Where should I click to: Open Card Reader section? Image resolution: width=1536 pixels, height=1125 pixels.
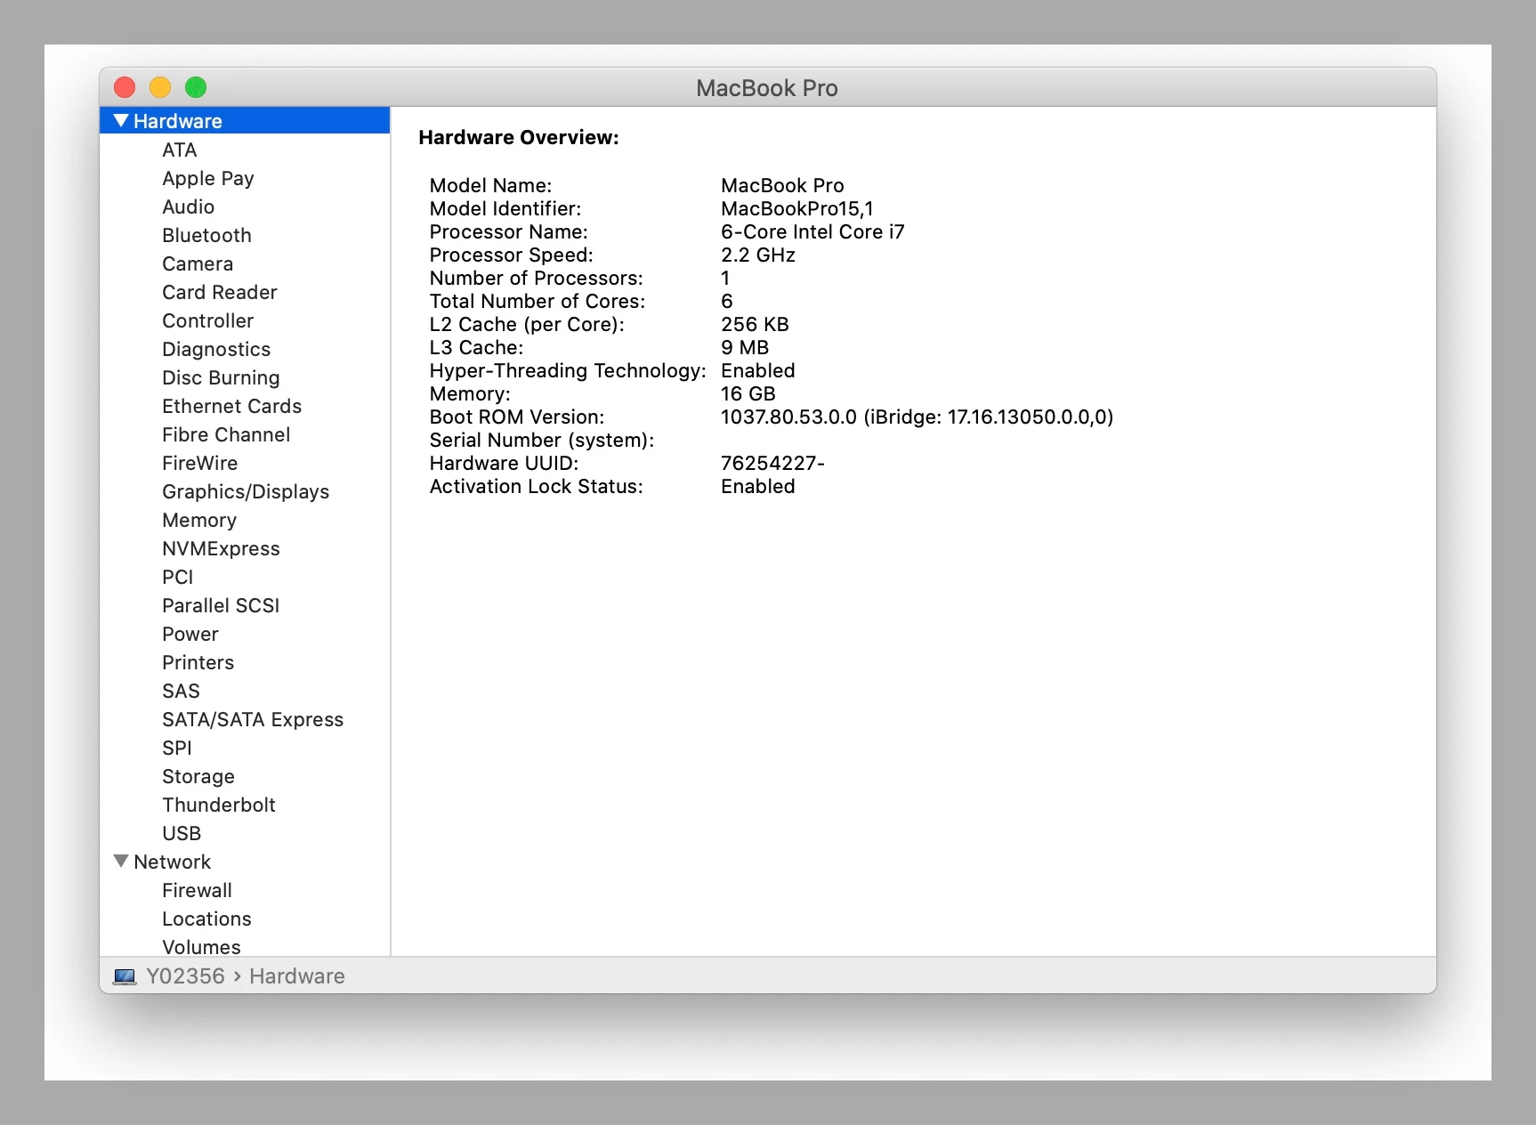220,292
